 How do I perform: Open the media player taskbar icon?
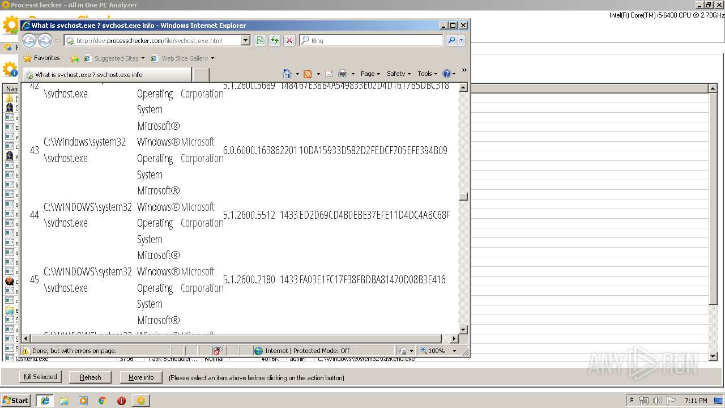coord(83,400)
